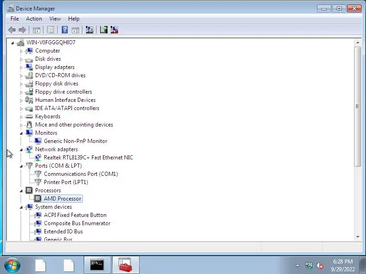Select the WIN-V0FGGGQHIO7 computer name

51,42
